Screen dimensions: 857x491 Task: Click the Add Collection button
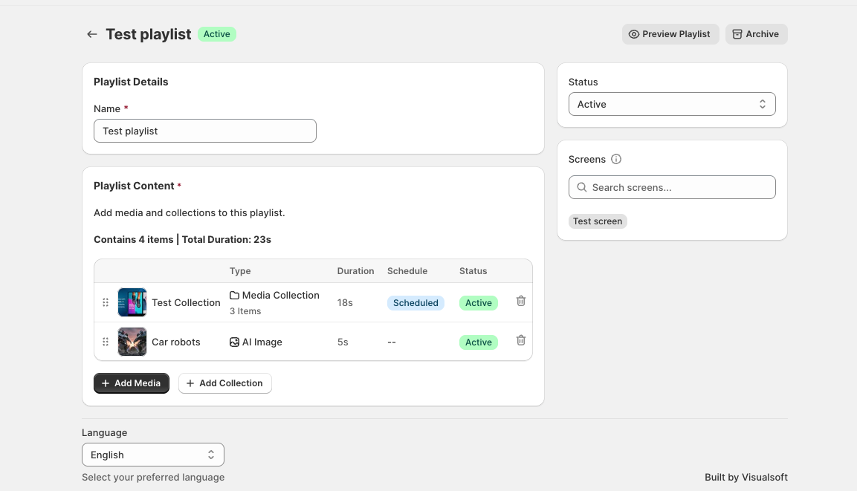224,383
